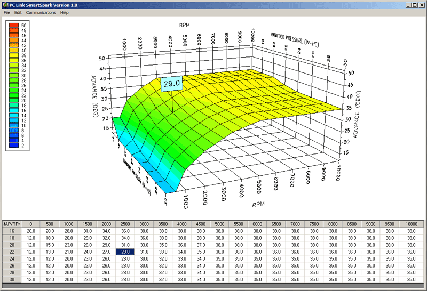Open the Help menu
Viewport: 427px width, 291px height.
coord(65,12)
